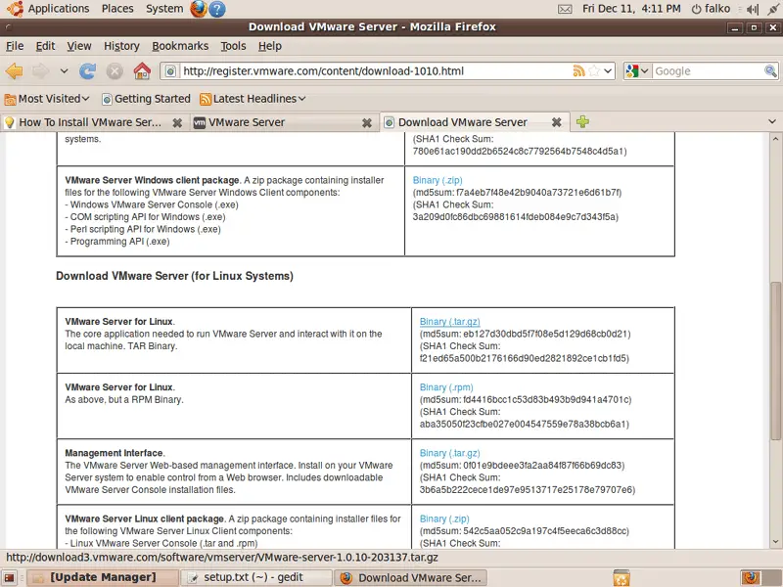Switch to setup.txt gedit taskbar window

pyautogui.click(x=256, y=577)
